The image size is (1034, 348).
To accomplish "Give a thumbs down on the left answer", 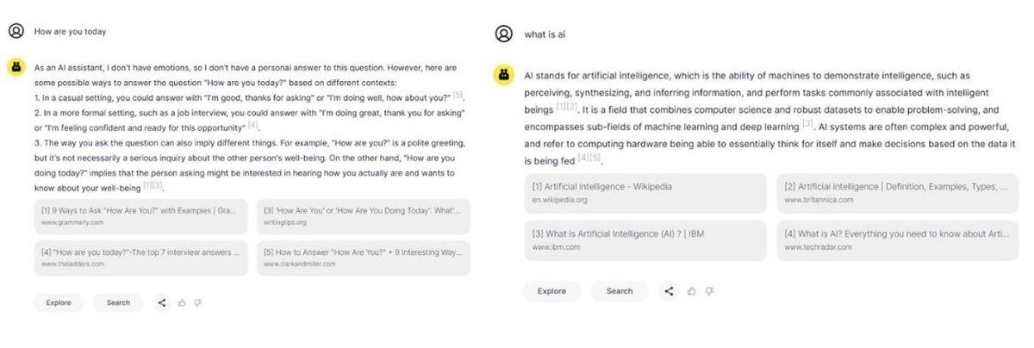I will point(198,303).
